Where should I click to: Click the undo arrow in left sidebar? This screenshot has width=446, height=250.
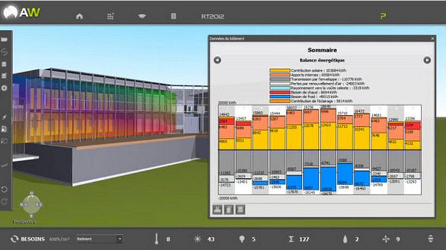[4, 189]
